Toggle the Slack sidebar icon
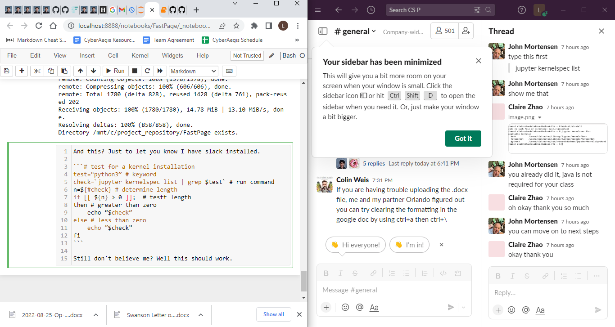Image resolution: width=615 pixels, height=327 pixels. [x=322, y=31]
